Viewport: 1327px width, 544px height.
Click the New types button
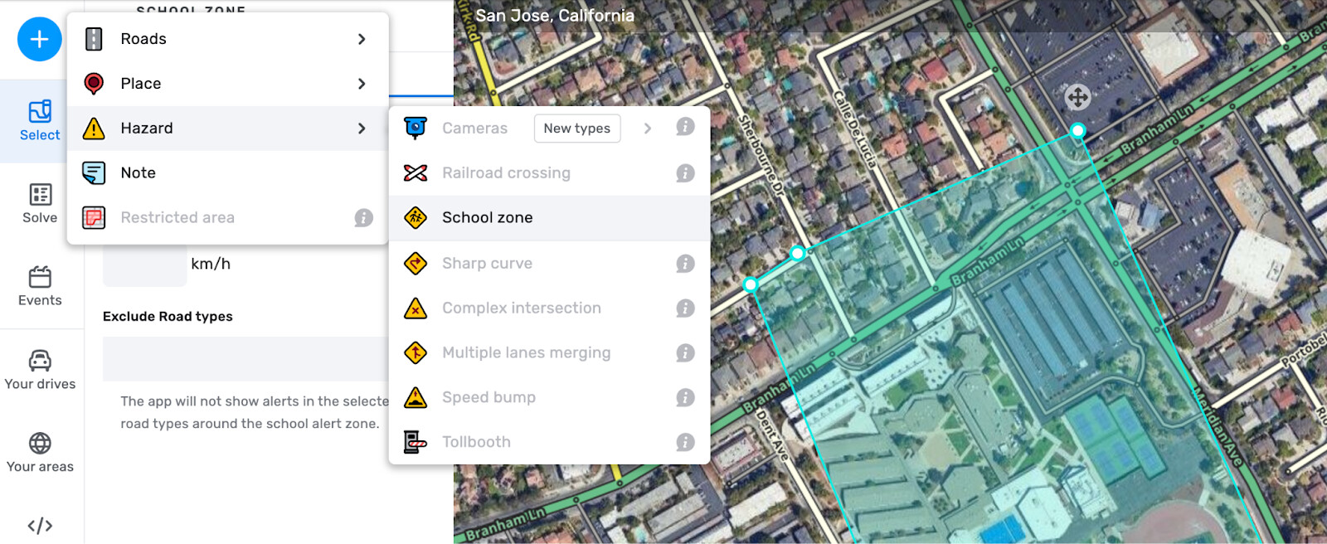(x=577, y=129)
